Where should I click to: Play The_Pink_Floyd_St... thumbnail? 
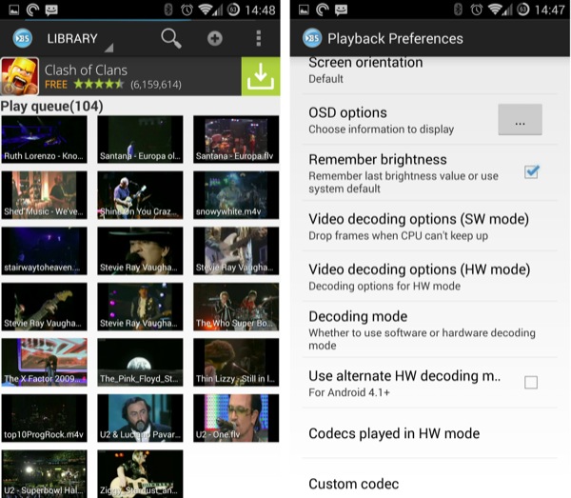click(x=140, y=362)
